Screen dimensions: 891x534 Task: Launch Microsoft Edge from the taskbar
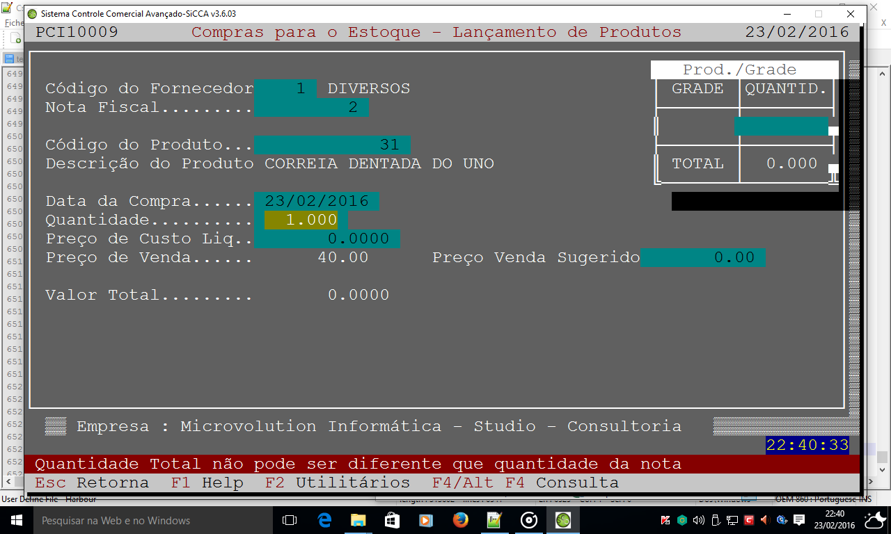click(324, 520)
